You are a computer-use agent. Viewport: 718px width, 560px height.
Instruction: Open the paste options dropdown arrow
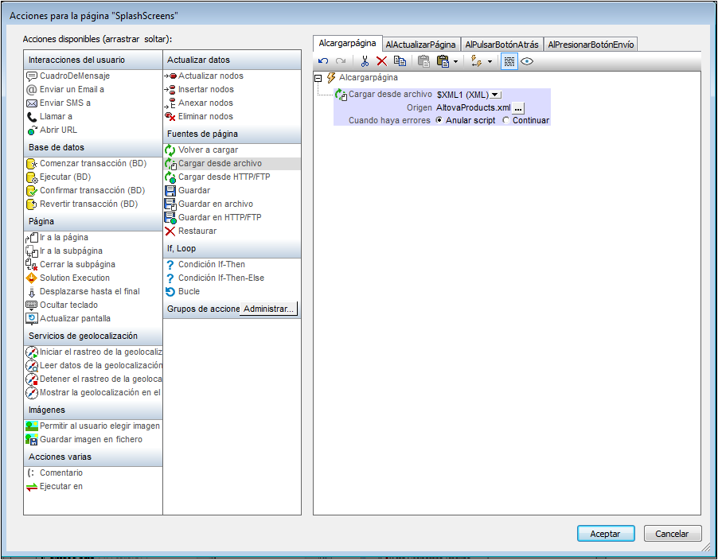[455, 62]
